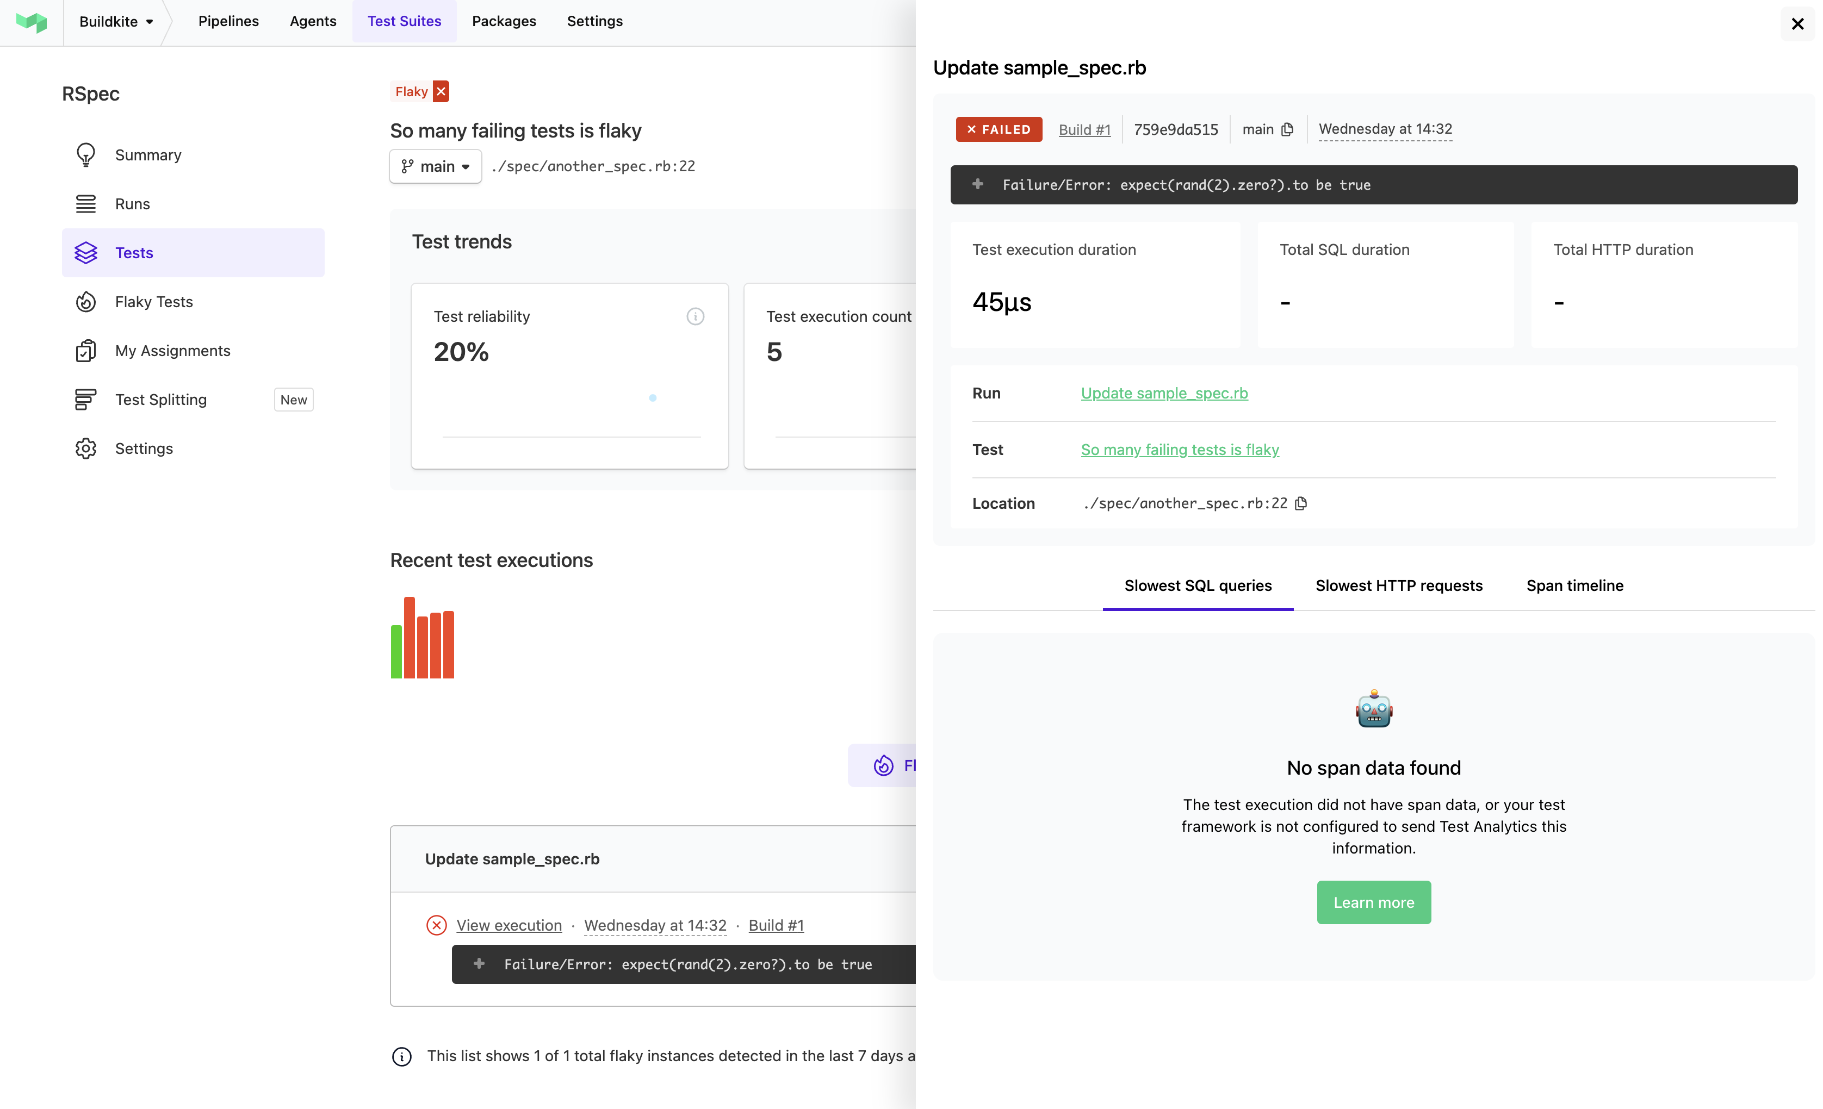
Task: Expand the Failure/Error message in the panel
Action: point(978,184)
